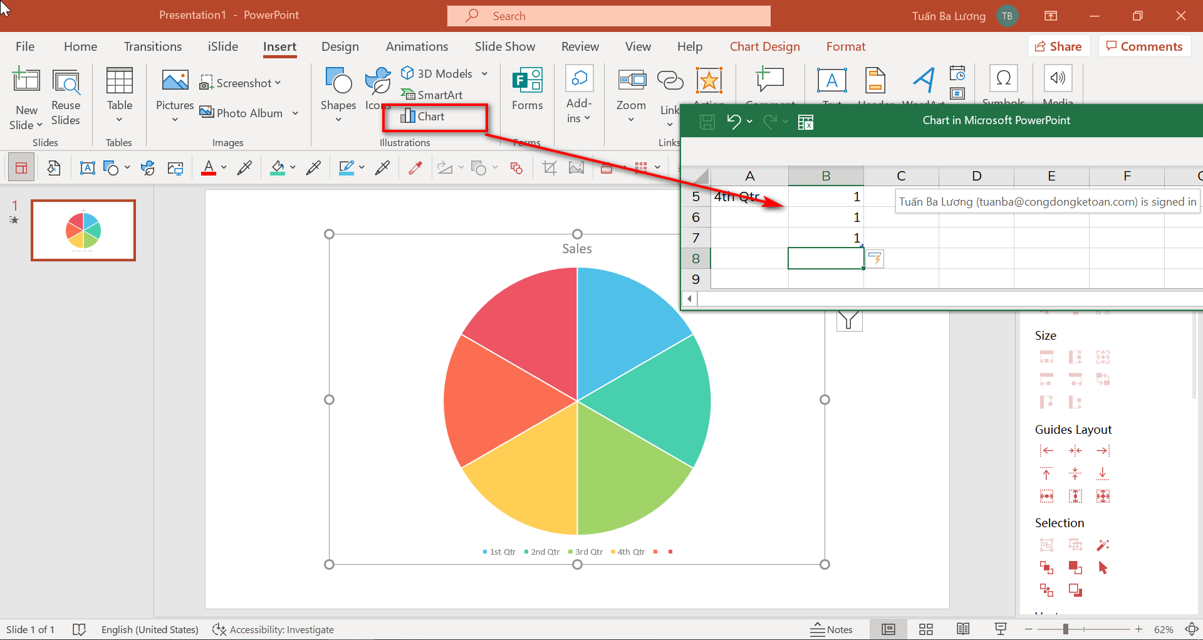The image size is (1203, 640).
Task: Click the merge shapes icon
Action: (516, 167)
